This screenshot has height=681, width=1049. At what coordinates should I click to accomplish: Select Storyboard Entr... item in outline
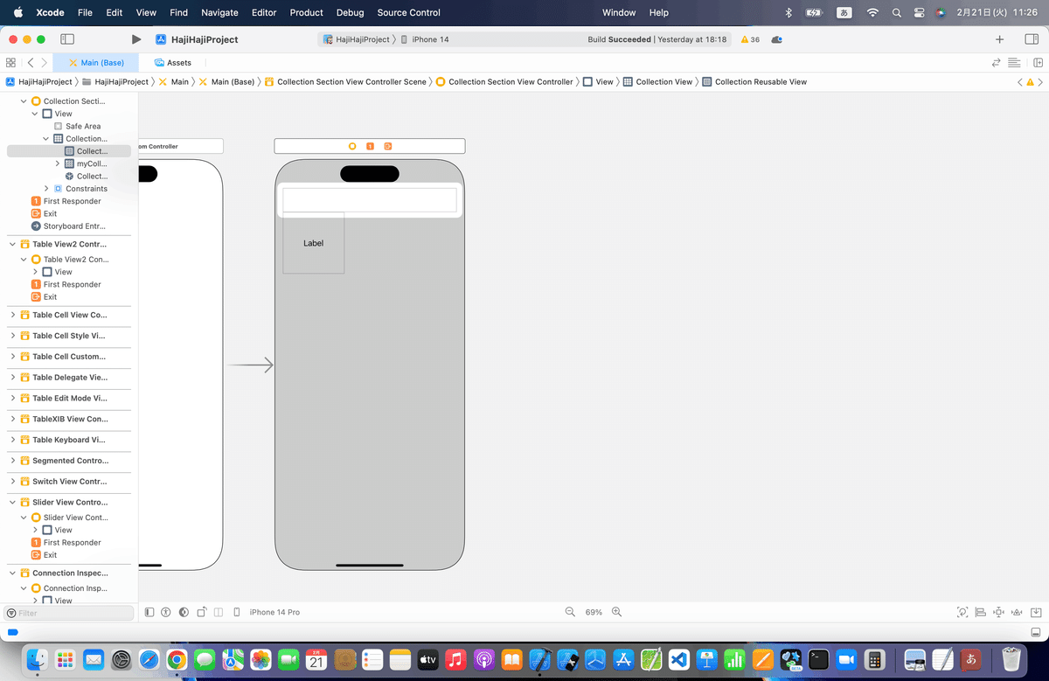68,226
